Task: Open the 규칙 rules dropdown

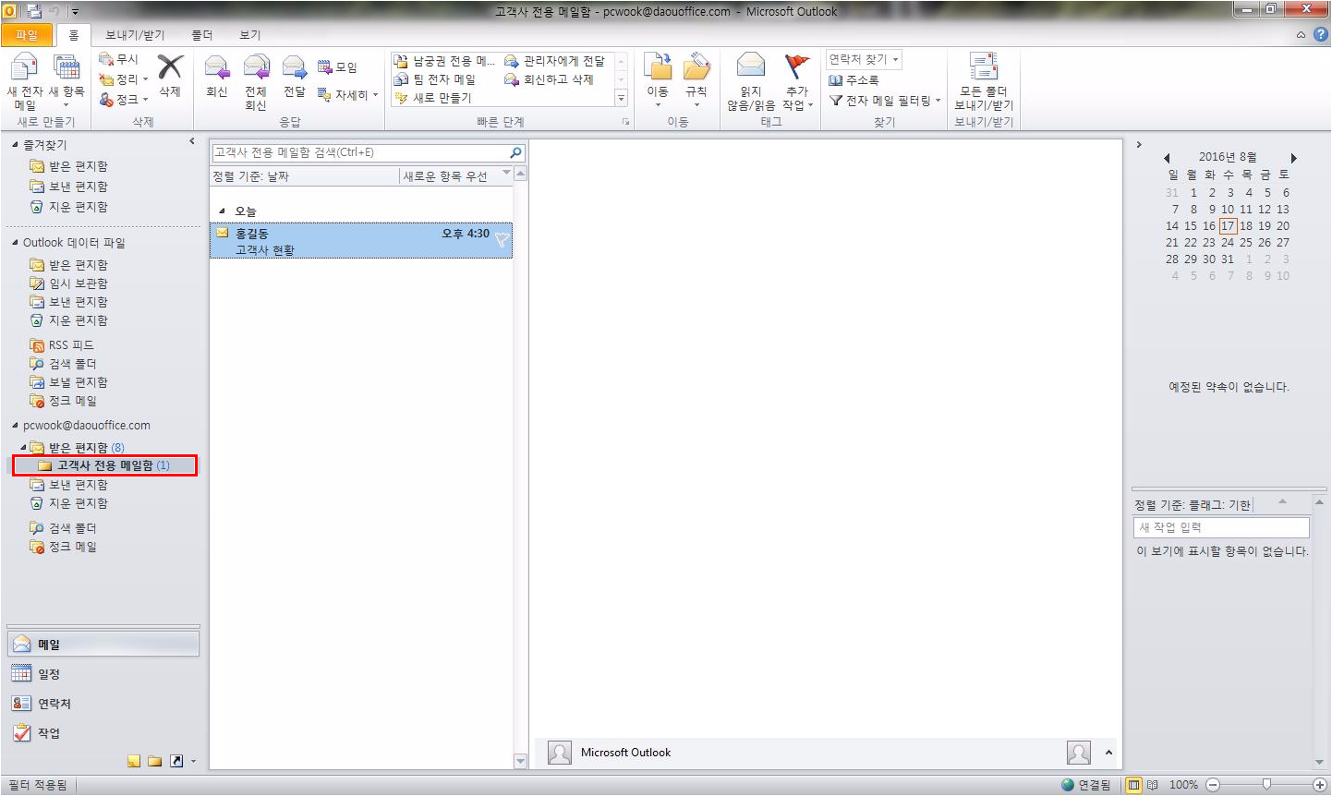Action: tap(696, 82)
